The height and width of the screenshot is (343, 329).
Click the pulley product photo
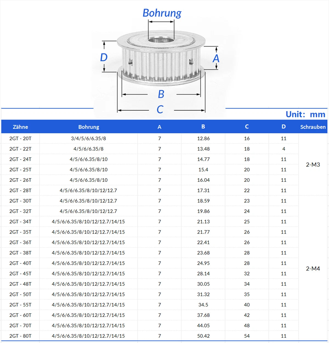pyautogui.click(x=161, y=58)
